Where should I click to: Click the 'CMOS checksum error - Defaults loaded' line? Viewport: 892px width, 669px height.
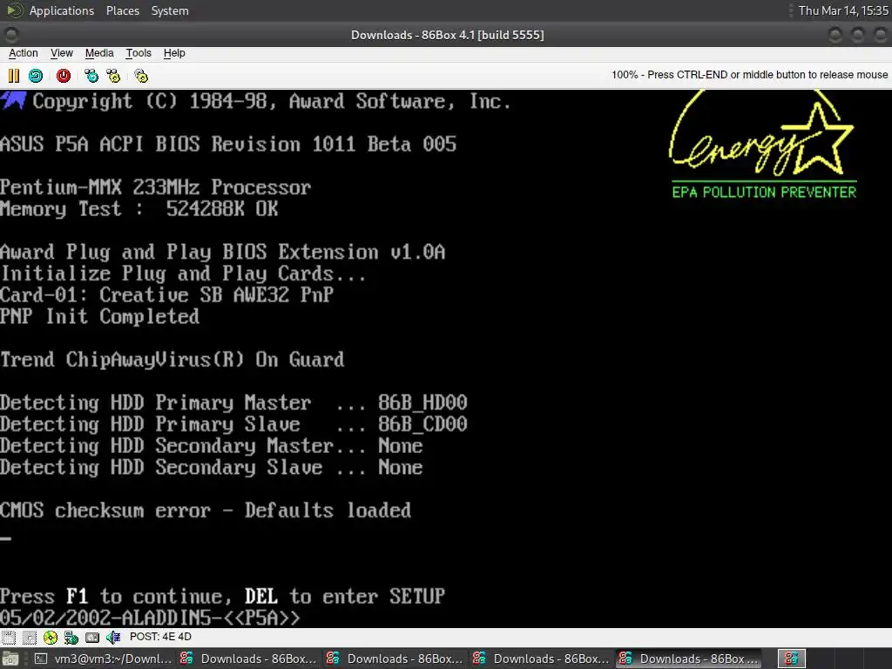[x=206, y=510]
